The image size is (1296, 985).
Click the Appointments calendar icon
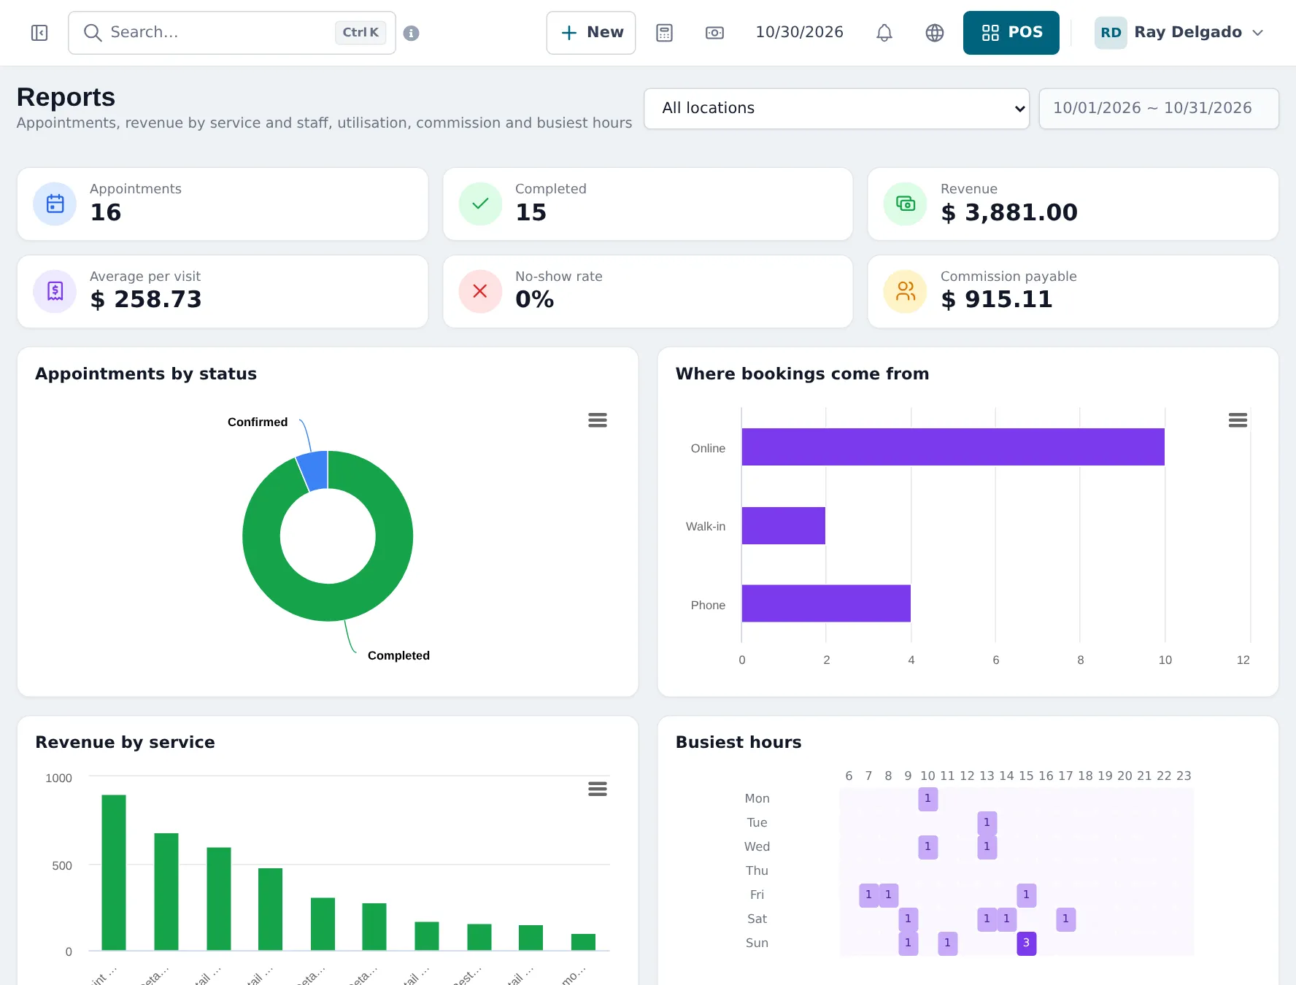[x=55, y=204]
